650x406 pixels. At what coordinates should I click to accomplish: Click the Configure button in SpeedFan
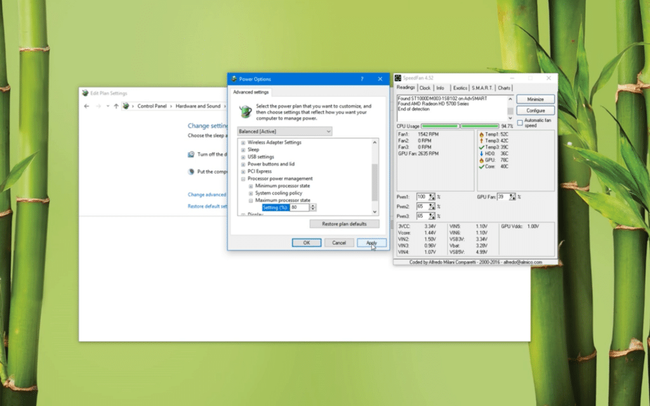pyautogui.click(x=535, y=110)
